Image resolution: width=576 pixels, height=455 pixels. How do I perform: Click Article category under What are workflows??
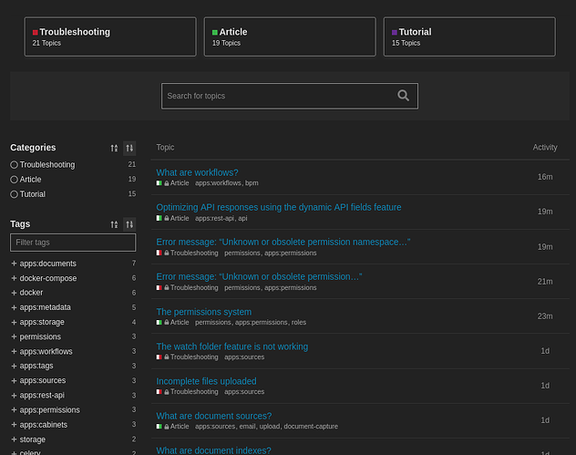[180, 183]
